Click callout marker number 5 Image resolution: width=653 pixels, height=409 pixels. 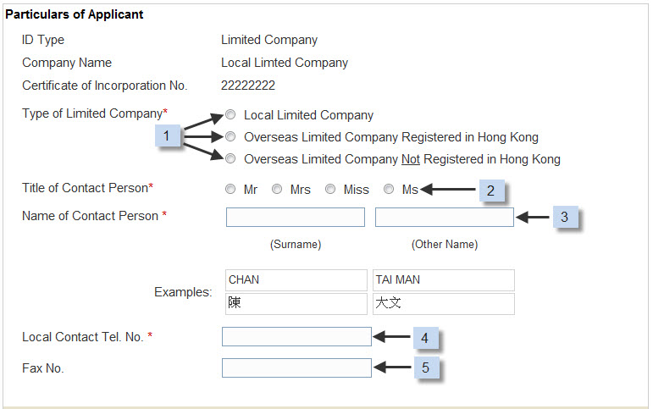click(x=426, y=368)
